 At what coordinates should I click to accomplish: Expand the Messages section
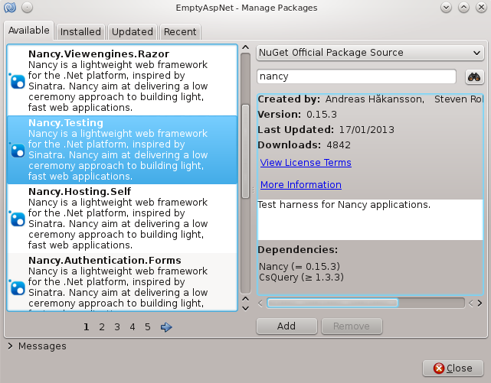(x=10, y=346)
